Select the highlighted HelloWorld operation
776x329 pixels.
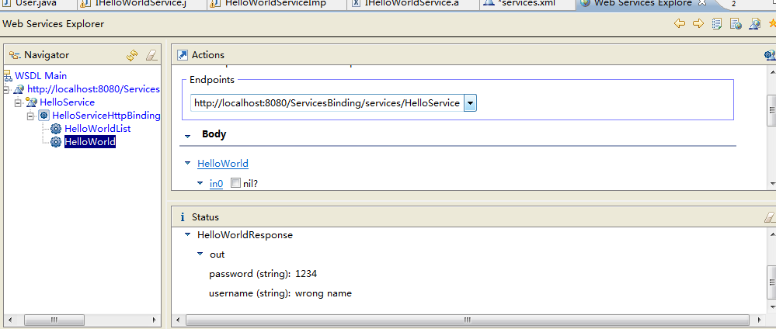[x=90, y=142]
